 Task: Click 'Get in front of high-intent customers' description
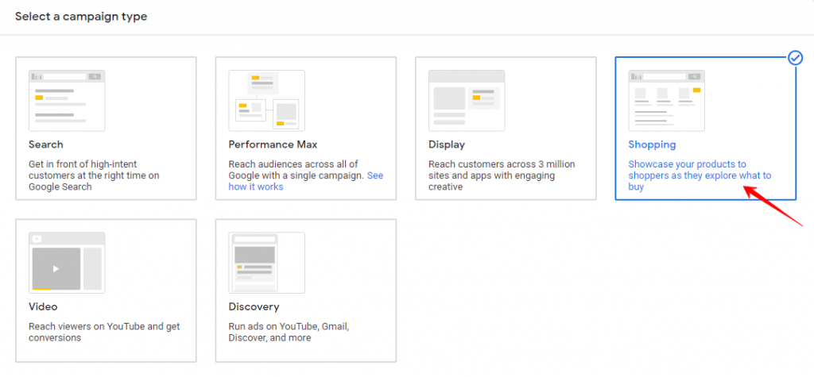[94, 175]
